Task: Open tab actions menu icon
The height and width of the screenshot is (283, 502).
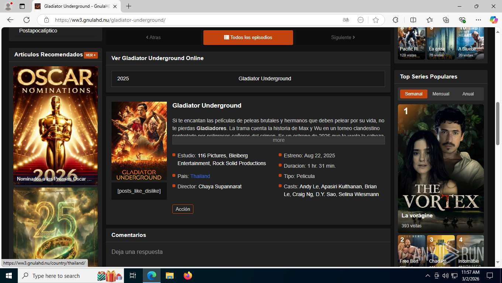Action: pos(22,6)
